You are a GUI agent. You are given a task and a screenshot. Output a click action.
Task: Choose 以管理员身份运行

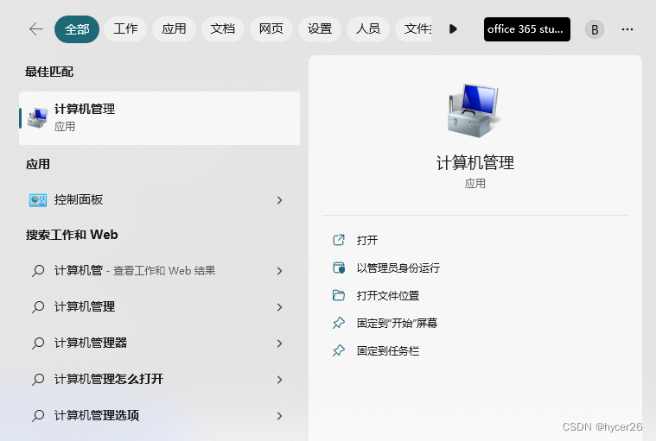click(398, 268)
